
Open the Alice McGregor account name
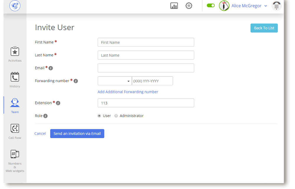click(x=246, y=6)
